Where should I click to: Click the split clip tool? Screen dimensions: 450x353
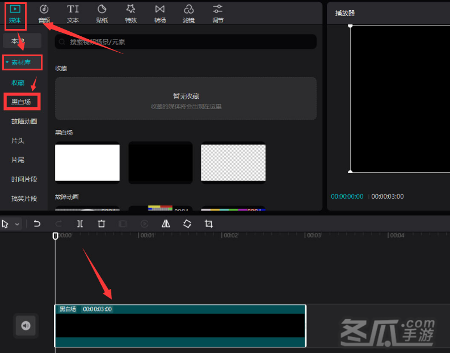pyautogui.click(x=80, y=224)
